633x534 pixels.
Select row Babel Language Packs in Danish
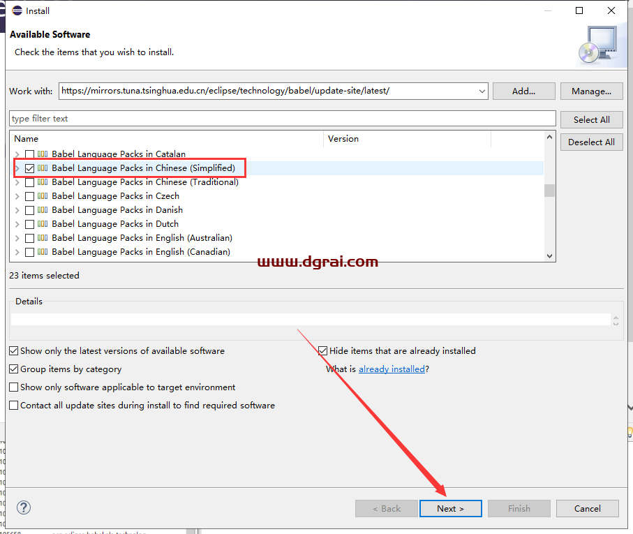(x=276, y=210)
